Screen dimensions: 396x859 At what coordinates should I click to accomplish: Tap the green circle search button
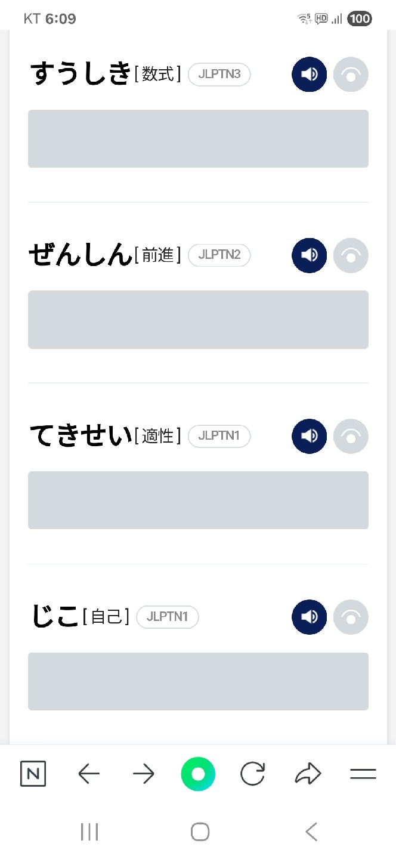point(198,774)
